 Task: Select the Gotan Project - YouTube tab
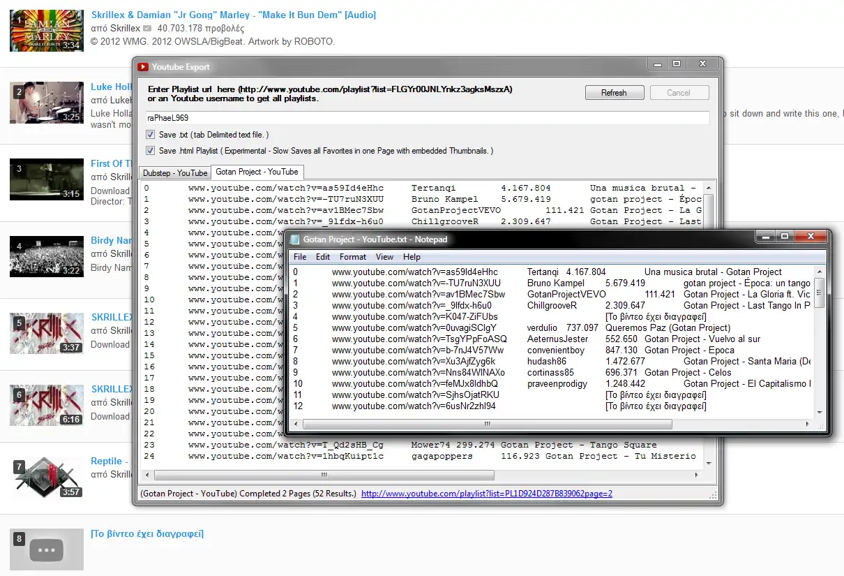pyautogui.click(x=257, y=172)
